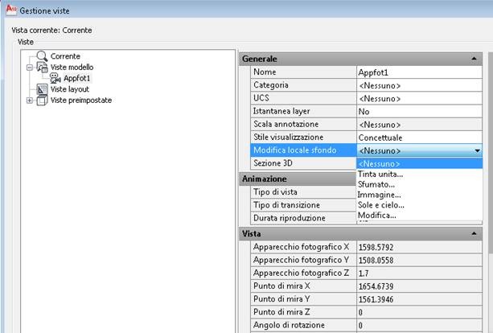
Task: Click the Viste preimpostate cube icon
Action: point(42,101)
